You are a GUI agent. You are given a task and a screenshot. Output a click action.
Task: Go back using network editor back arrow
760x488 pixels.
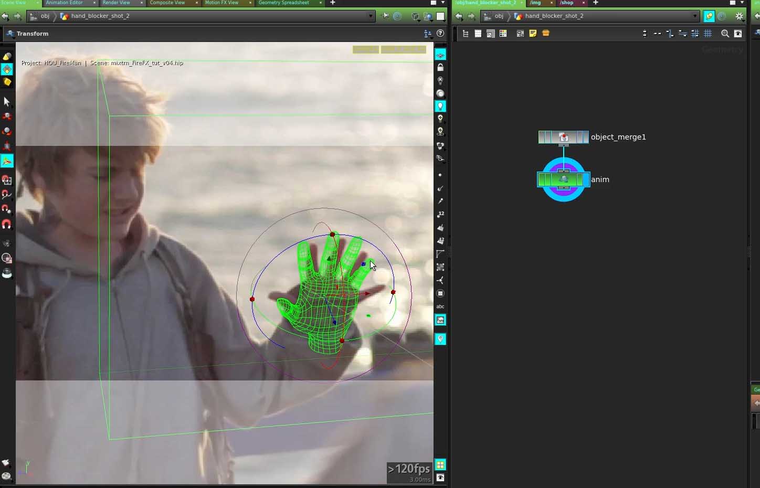459,16
